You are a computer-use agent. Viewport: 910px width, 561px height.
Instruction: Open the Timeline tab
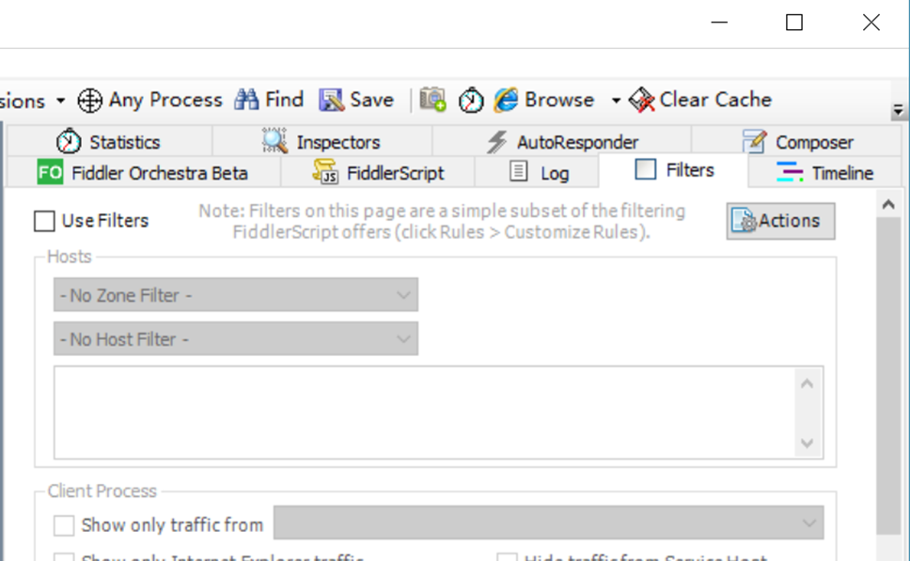pos(824,172)
